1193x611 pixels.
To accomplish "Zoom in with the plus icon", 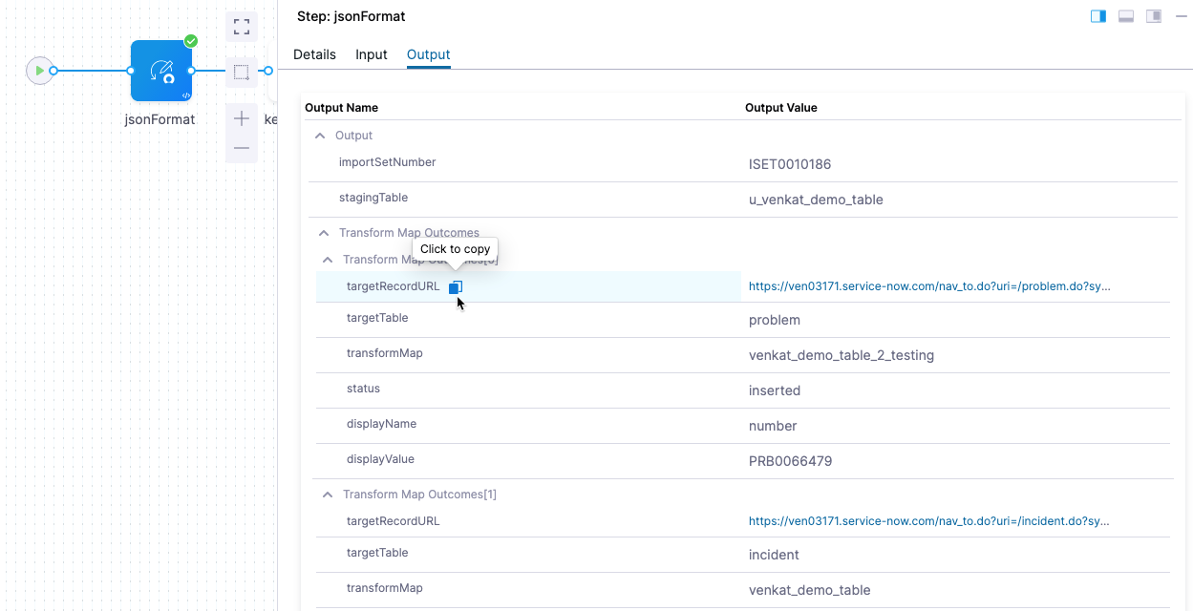I will coord(242,118).
